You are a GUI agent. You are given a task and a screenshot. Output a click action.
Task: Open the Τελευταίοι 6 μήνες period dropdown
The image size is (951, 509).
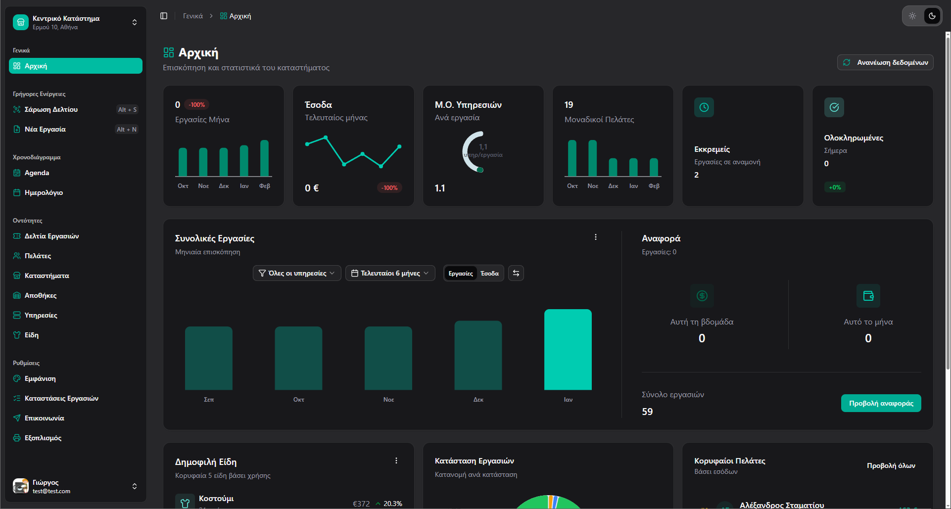(x=390, y=273)
